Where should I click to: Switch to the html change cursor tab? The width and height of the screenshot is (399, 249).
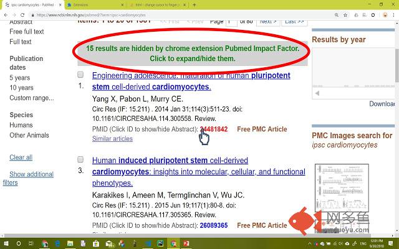(158, 4)
